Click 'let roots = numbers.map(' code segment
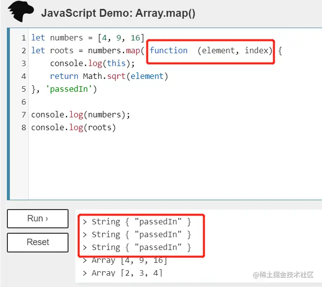 pyautogui.click(x=88, y=51)
